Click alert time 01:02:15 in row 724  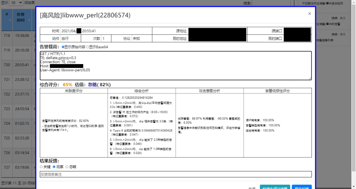(x=22, y=123)
